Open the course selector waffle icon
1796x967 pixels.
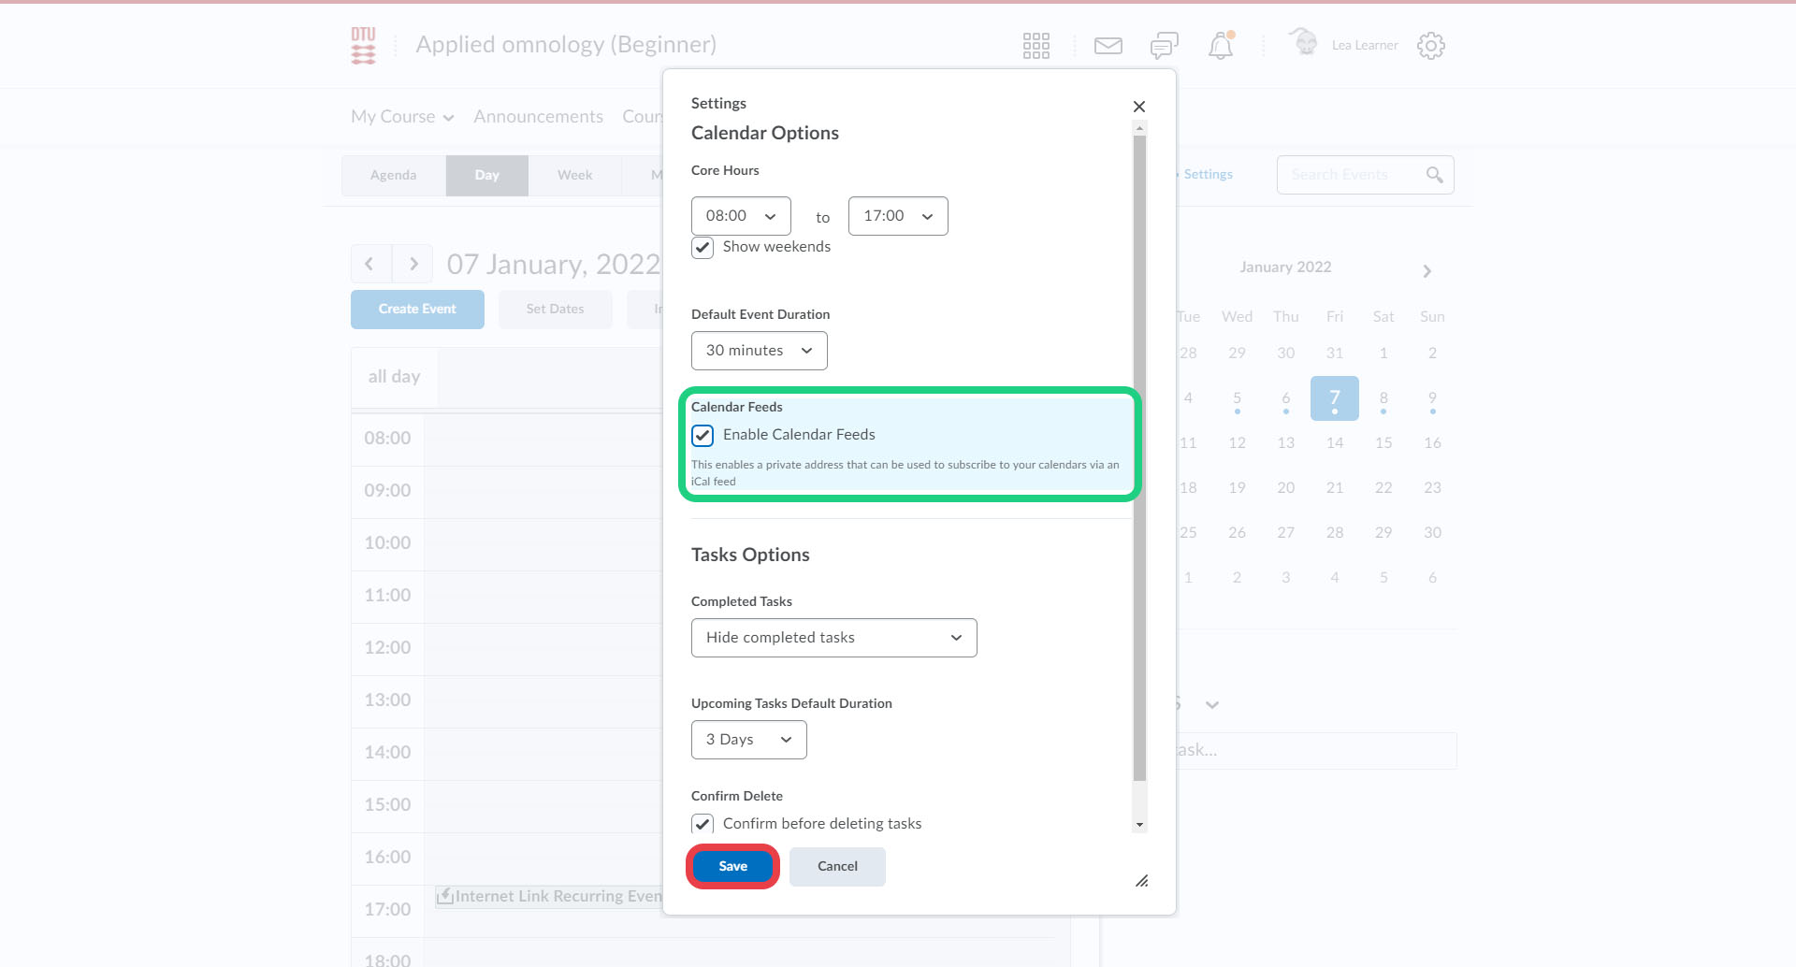tap(1036, 46)
